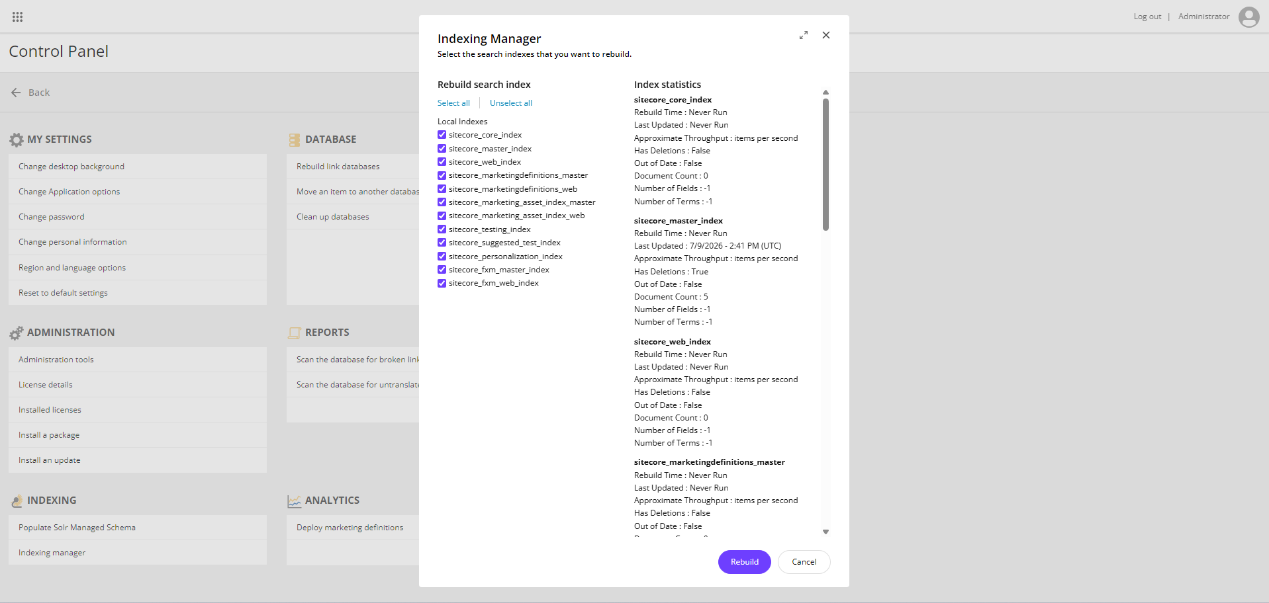The width and height of the screenshot is (1269, 603).
Task: Toggle sitecore_marketingdefinitions_web checkbox
Action: tap(442, 189)
